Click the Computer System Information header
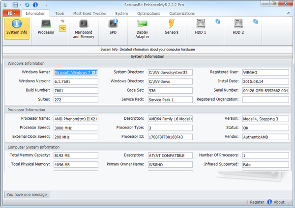 coord(148,147)
